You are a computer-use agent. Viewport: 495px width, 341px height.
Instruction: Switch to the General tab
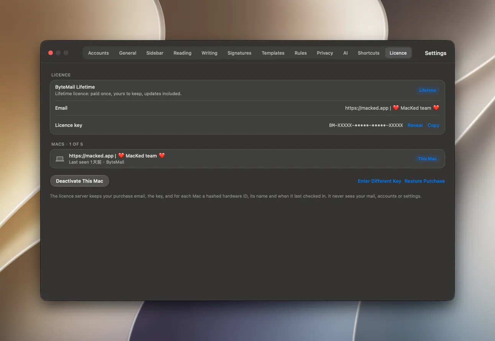tap(128, 53)
